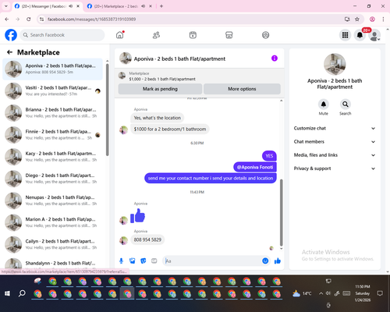Image resolution: width=390 pixels, height=312 pixels.
Task: Click the 'Yes, what's the location' message
Action: pyautogui.click(x=158, y=118)
